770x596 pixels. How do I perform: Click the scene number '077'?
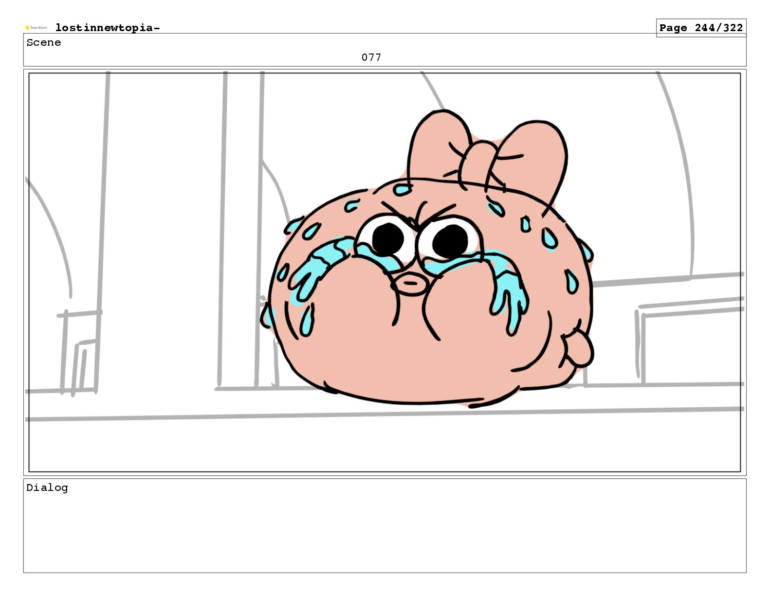(371, 57)
